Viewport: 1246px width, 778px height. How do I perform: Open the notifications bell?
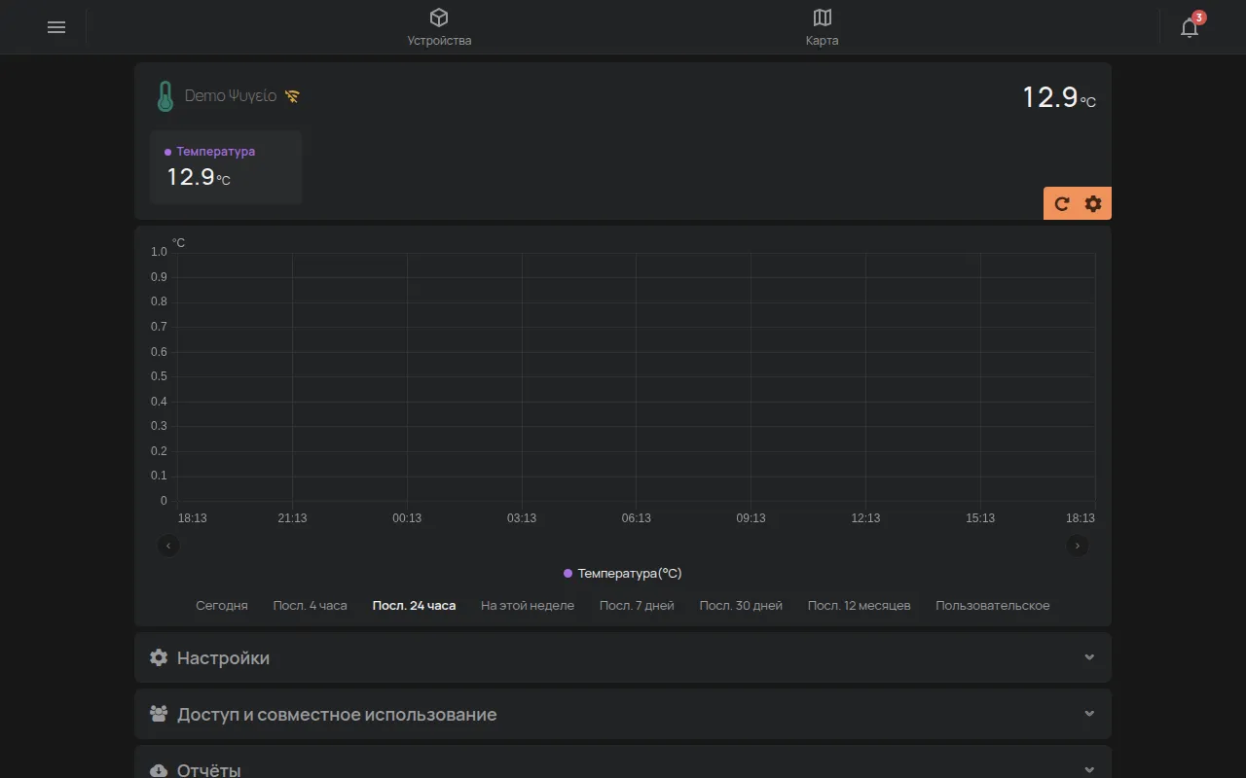click(x=1190, y=27)
